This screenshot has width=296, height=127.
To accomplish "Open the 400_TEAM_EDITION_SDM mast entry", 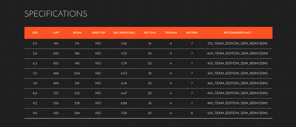I will click(238, 54).
